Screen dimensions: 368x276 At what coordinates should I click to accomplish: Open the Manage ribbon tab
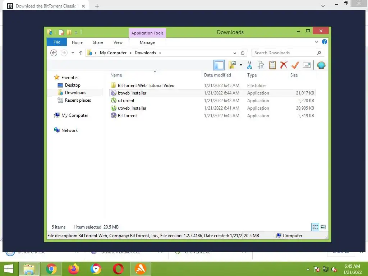tap(147, 42)
